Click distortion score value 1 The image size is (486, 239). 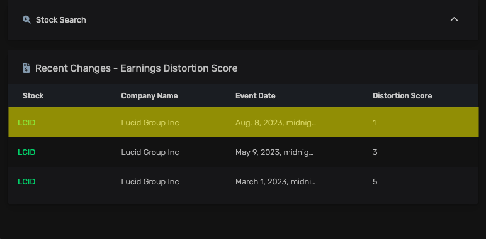(375, 123)
